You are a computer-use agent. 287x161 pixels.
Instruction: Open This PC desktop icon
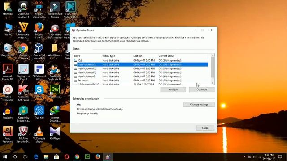[8, 29]
